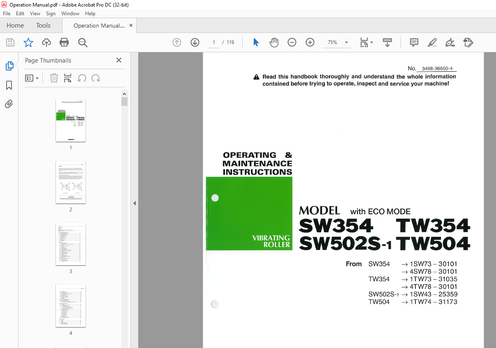Select page 1 thumbnail
The image size is (496, 348).
click(x=71, y=121)
